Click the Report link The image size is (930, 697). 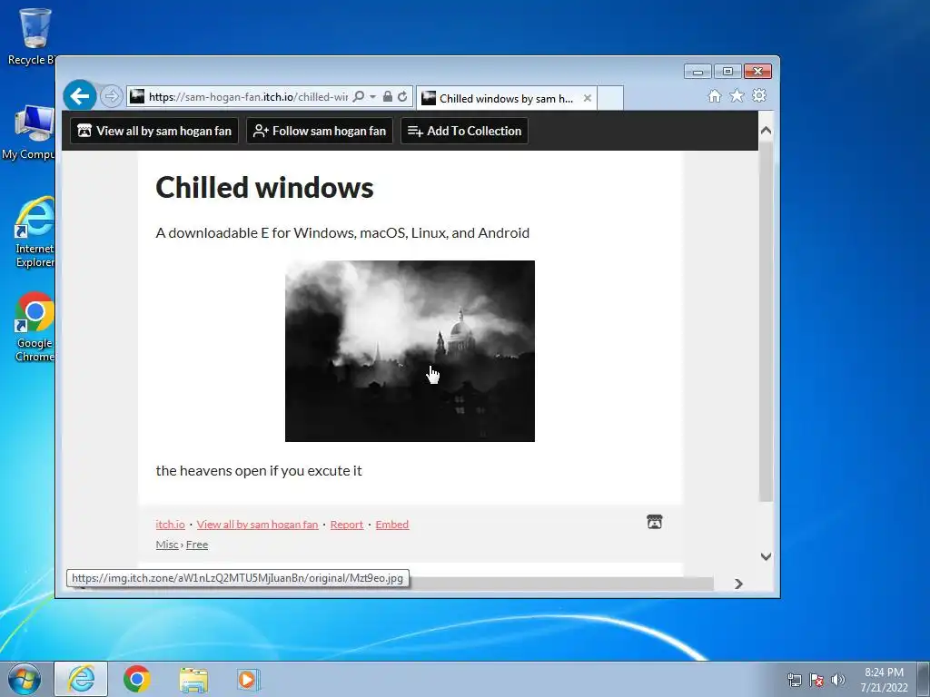pos(346,525)
